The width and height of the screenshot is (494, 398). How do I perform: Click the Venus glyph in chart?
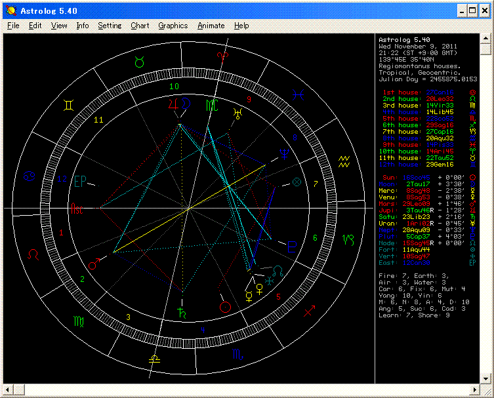pos(260,289)
